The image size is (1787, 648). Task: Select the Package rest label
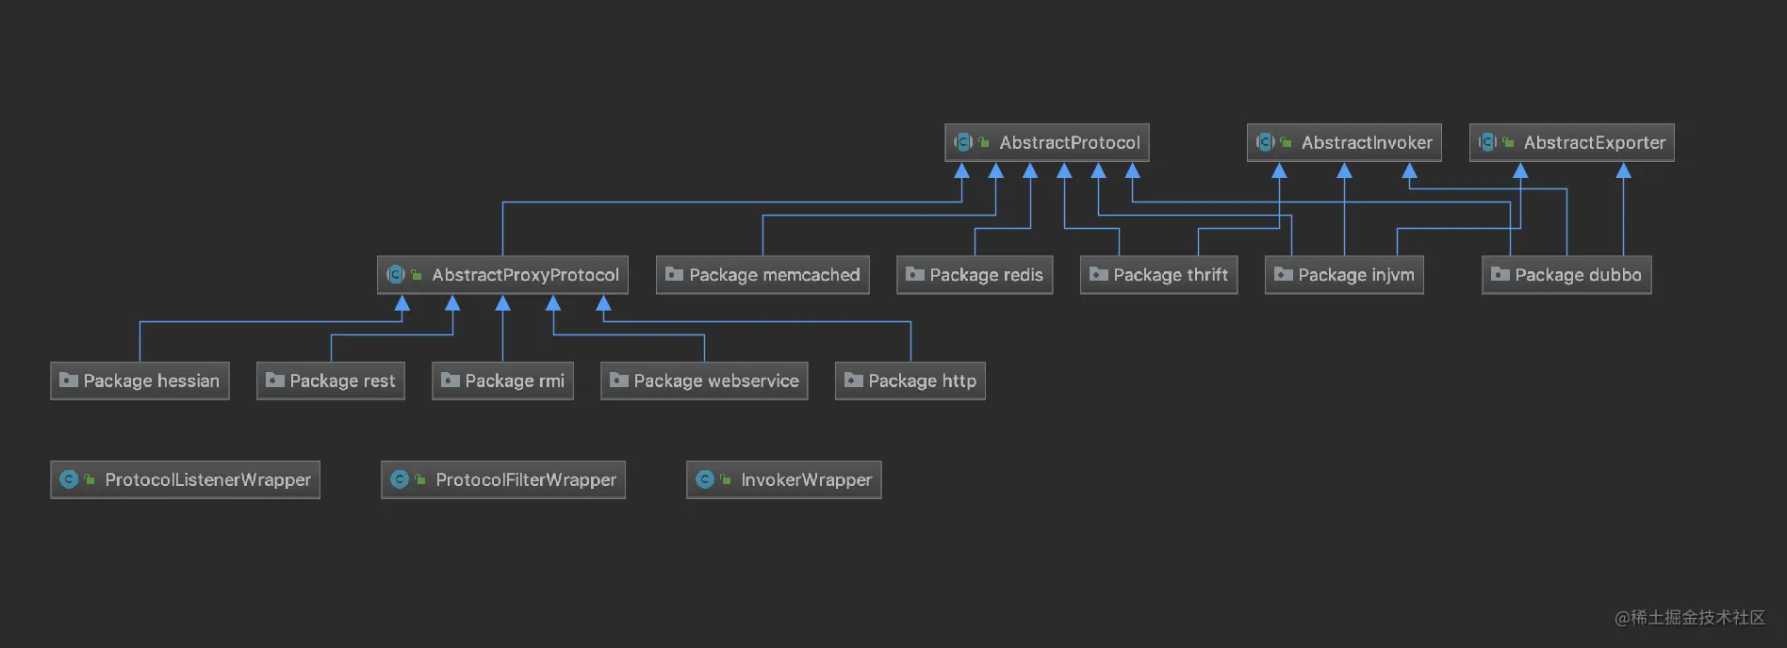pos(342,381)
